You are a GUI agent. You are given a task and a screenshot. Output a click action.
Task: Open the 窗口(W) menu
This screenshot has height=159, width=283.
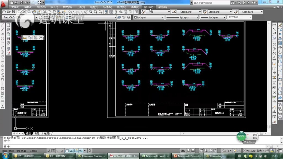(149, 7)
